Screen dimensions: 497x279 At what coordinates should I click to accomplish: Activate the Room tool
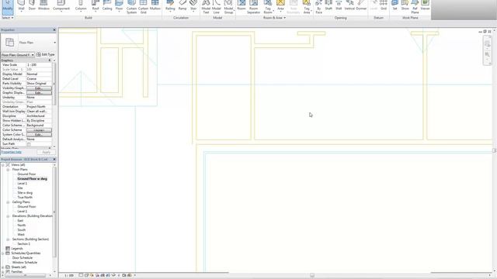(x=242, y=5)
